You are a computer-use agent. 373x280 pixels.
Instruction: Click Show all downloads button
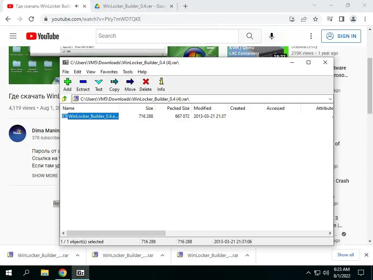tap(346, 255)
